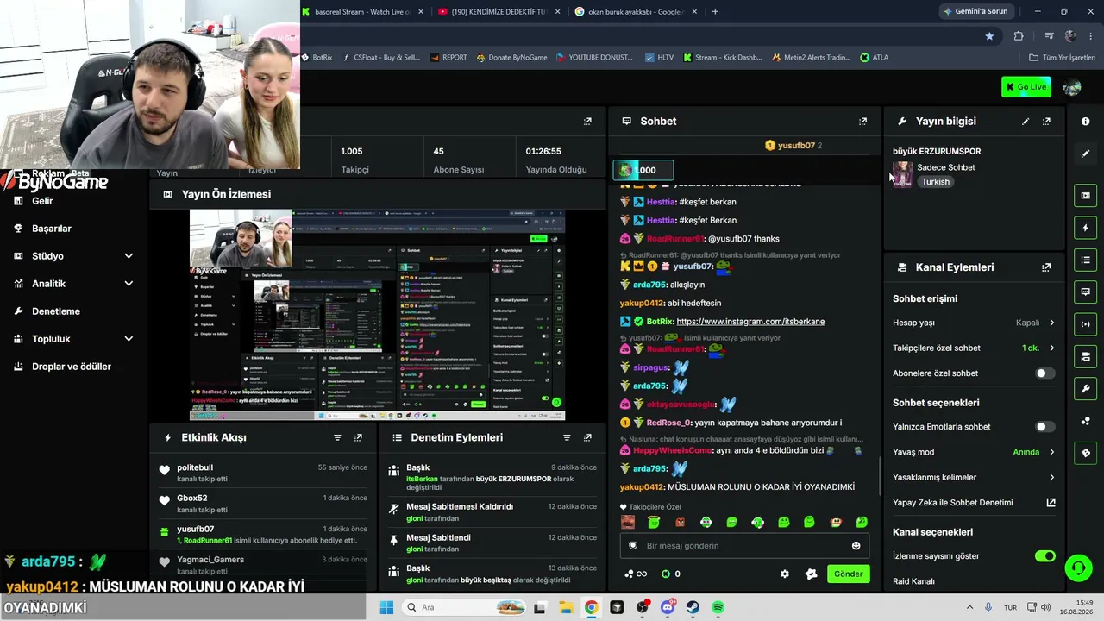Click the chat message input field
The image size is (1104, 621).
pos(744,545)
